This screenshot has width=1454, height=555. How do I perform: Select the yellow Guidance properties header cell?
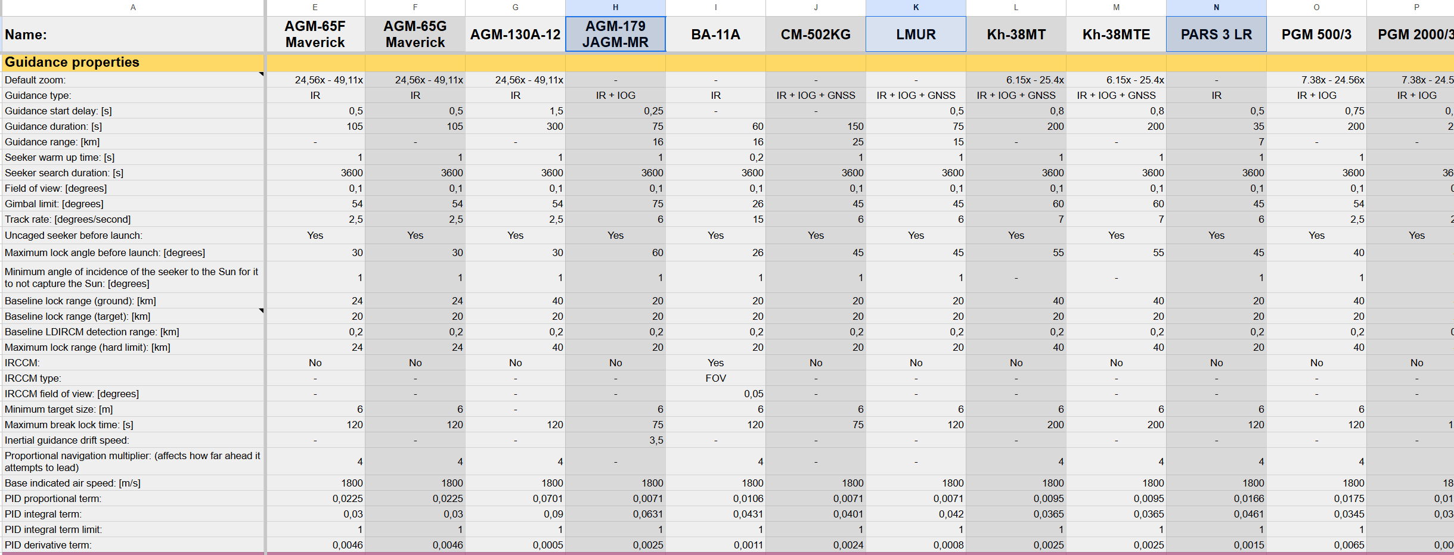click(133, 63)
